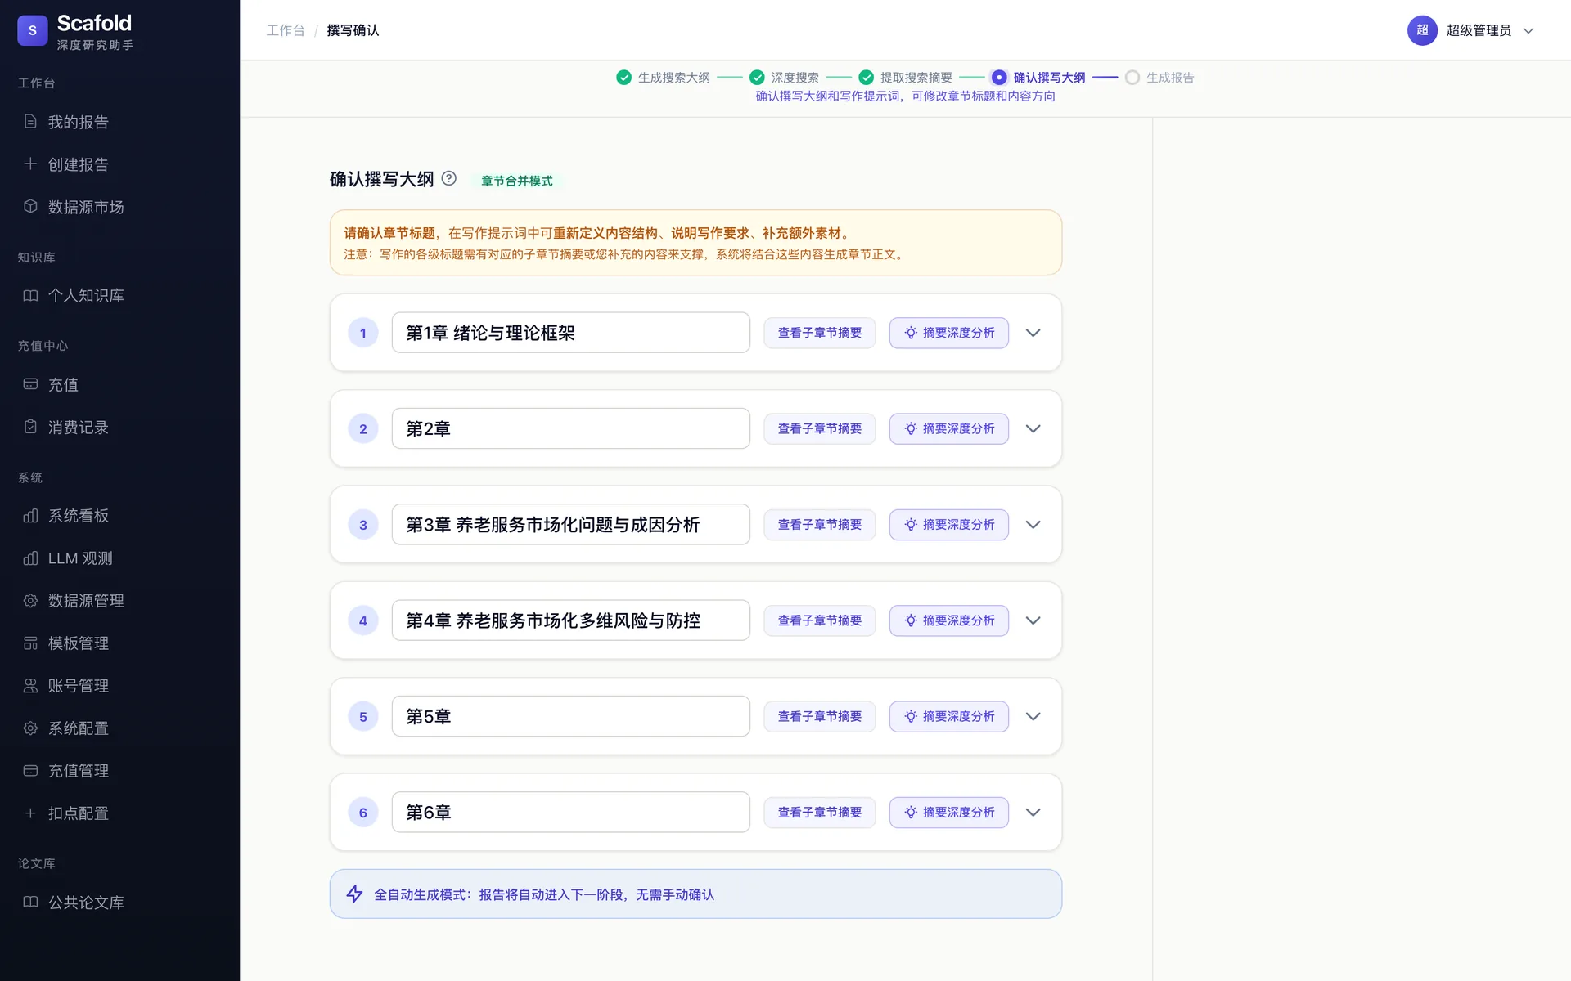Image resolution: width=1571 pixels, height=981 pixels.
Task: Click the 充值管理 card icon
Action: tap(30, 771)
